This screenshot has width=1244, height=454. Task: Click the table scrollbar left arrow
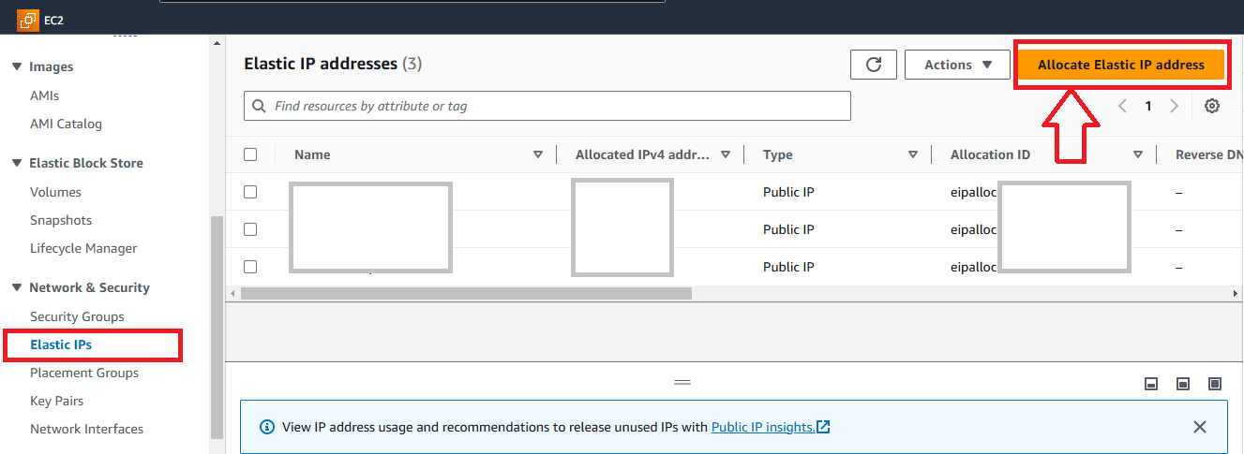232,293
